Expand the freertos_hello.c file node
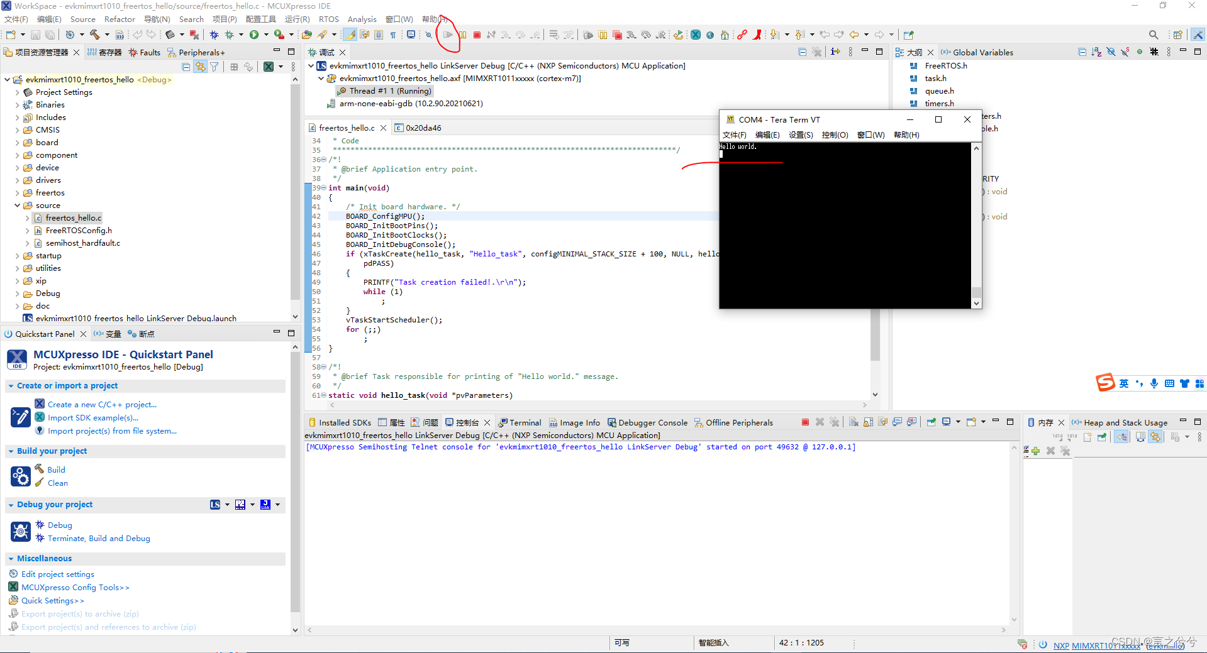Image resolution: width=1207 pixels, height=653 pixels. (x=28, y=218)
